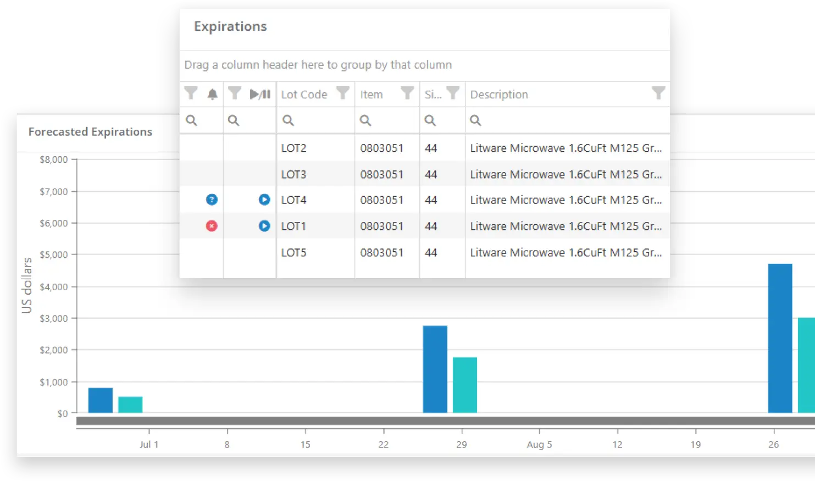Click the blue play icon in LOT4 row

coord(264,200)
